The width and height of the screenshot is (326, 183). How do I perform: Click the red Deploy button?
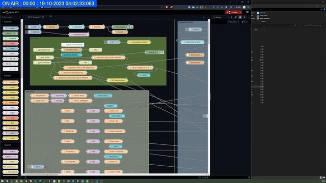click(x=232, y=12)
